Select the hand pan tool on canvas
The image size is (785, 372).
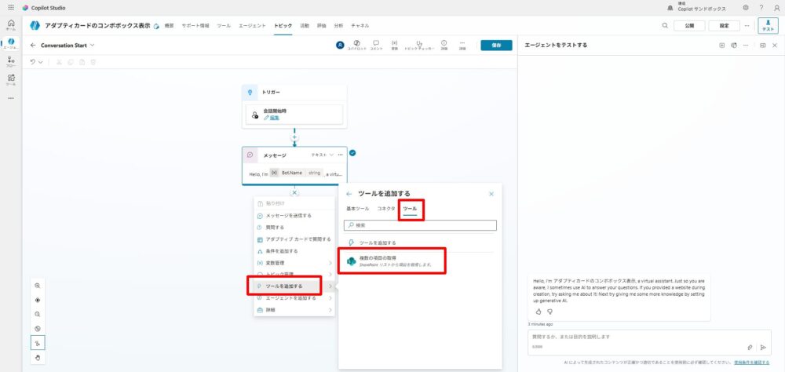point(38,357)
